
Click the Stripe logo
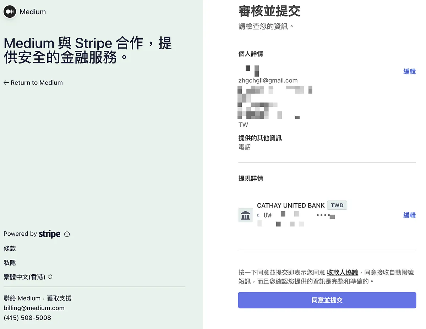(49, 234)
